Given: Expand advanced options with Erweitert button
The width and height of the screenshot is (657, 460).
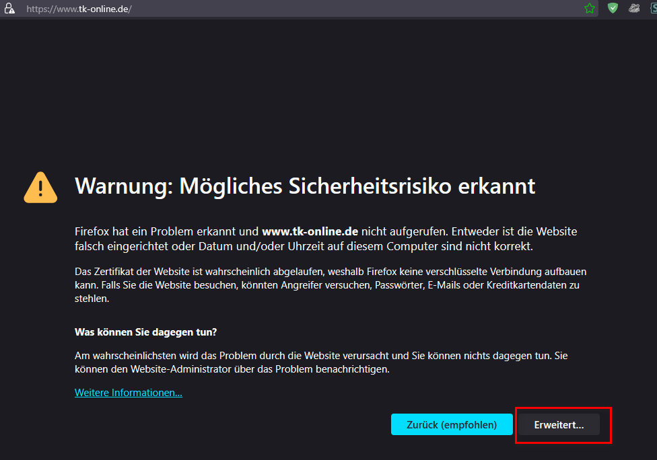Looking at the screenshot, I should 559,425.
